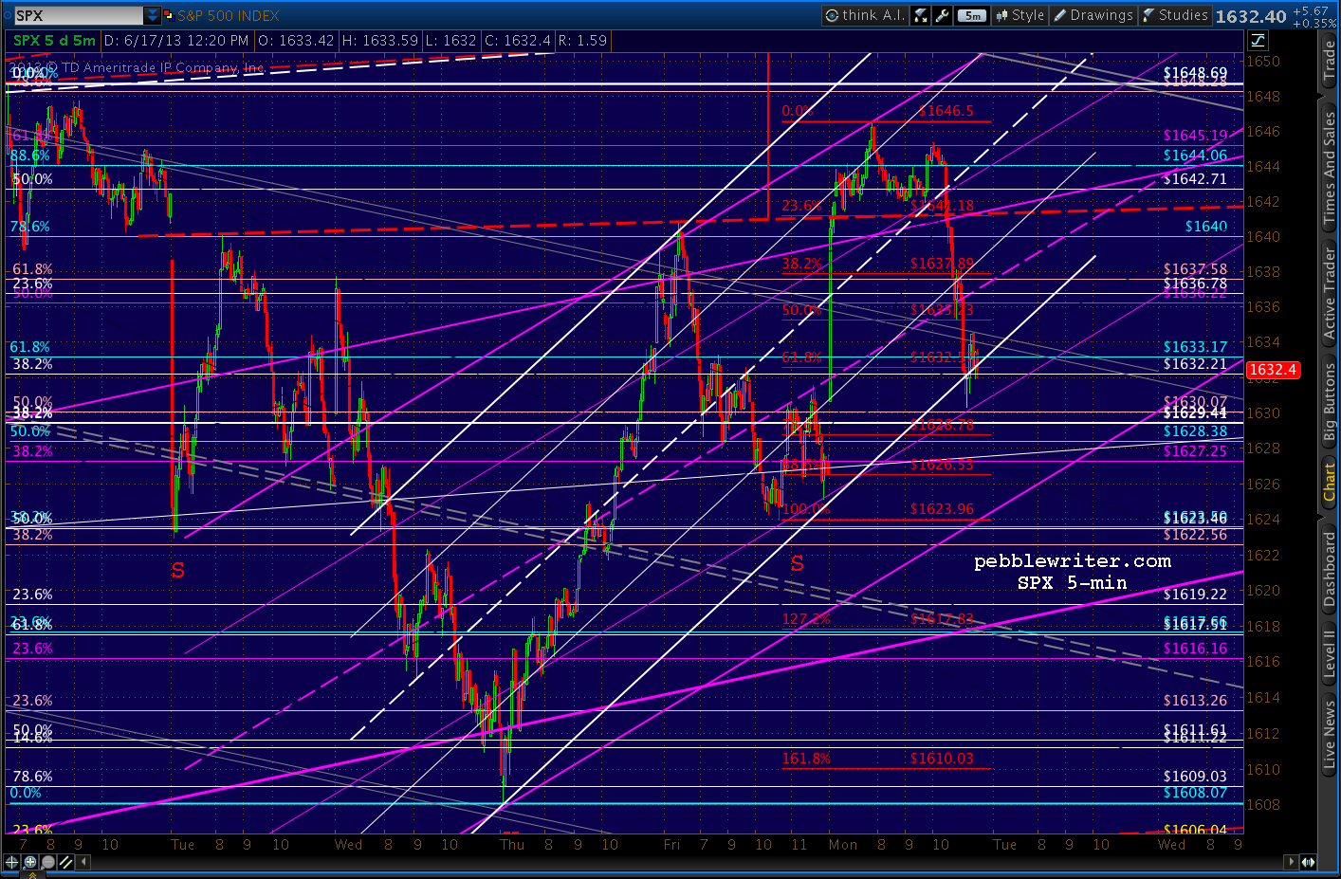The width and height of the screenshot is (1341, 879).
Task: Click the crosshair pan tool icon
Action: (11, 862)
